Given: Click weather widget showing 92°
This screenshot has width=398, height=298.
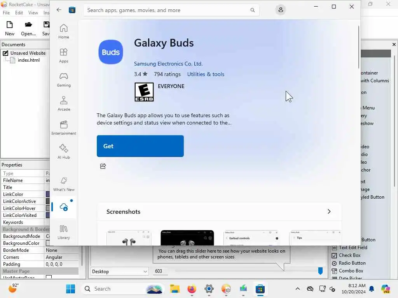Looking at the screenshot, I should (14, 288).
